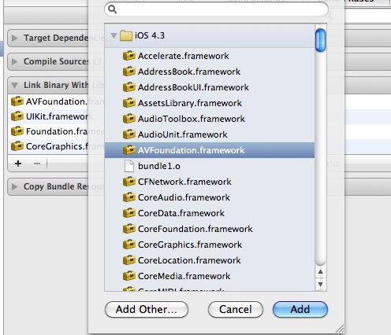
Task: Cancel the framework chooser dialog
Action: pyautogui.click(x=236, y=309)
